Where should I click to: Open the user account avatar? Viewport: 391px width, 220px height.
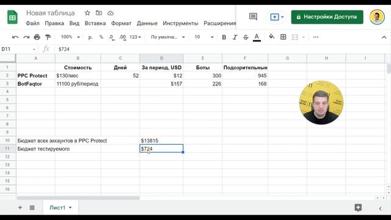point(377,17)
